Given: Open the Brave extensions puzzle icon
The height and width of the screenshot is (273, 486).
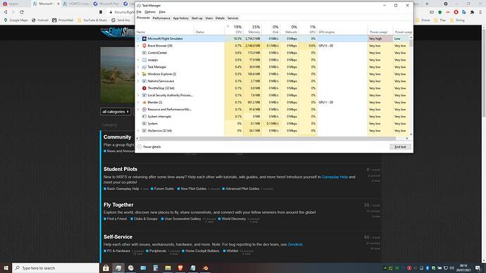Looking at the screenshot, I should 472,12.
